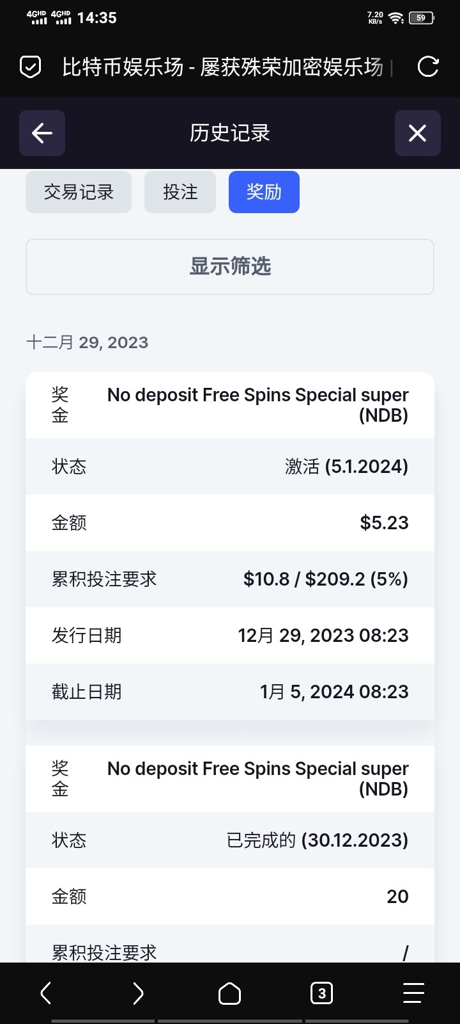Tap the $5.23 amount row

pyautogui.click(x=230, y=523)
